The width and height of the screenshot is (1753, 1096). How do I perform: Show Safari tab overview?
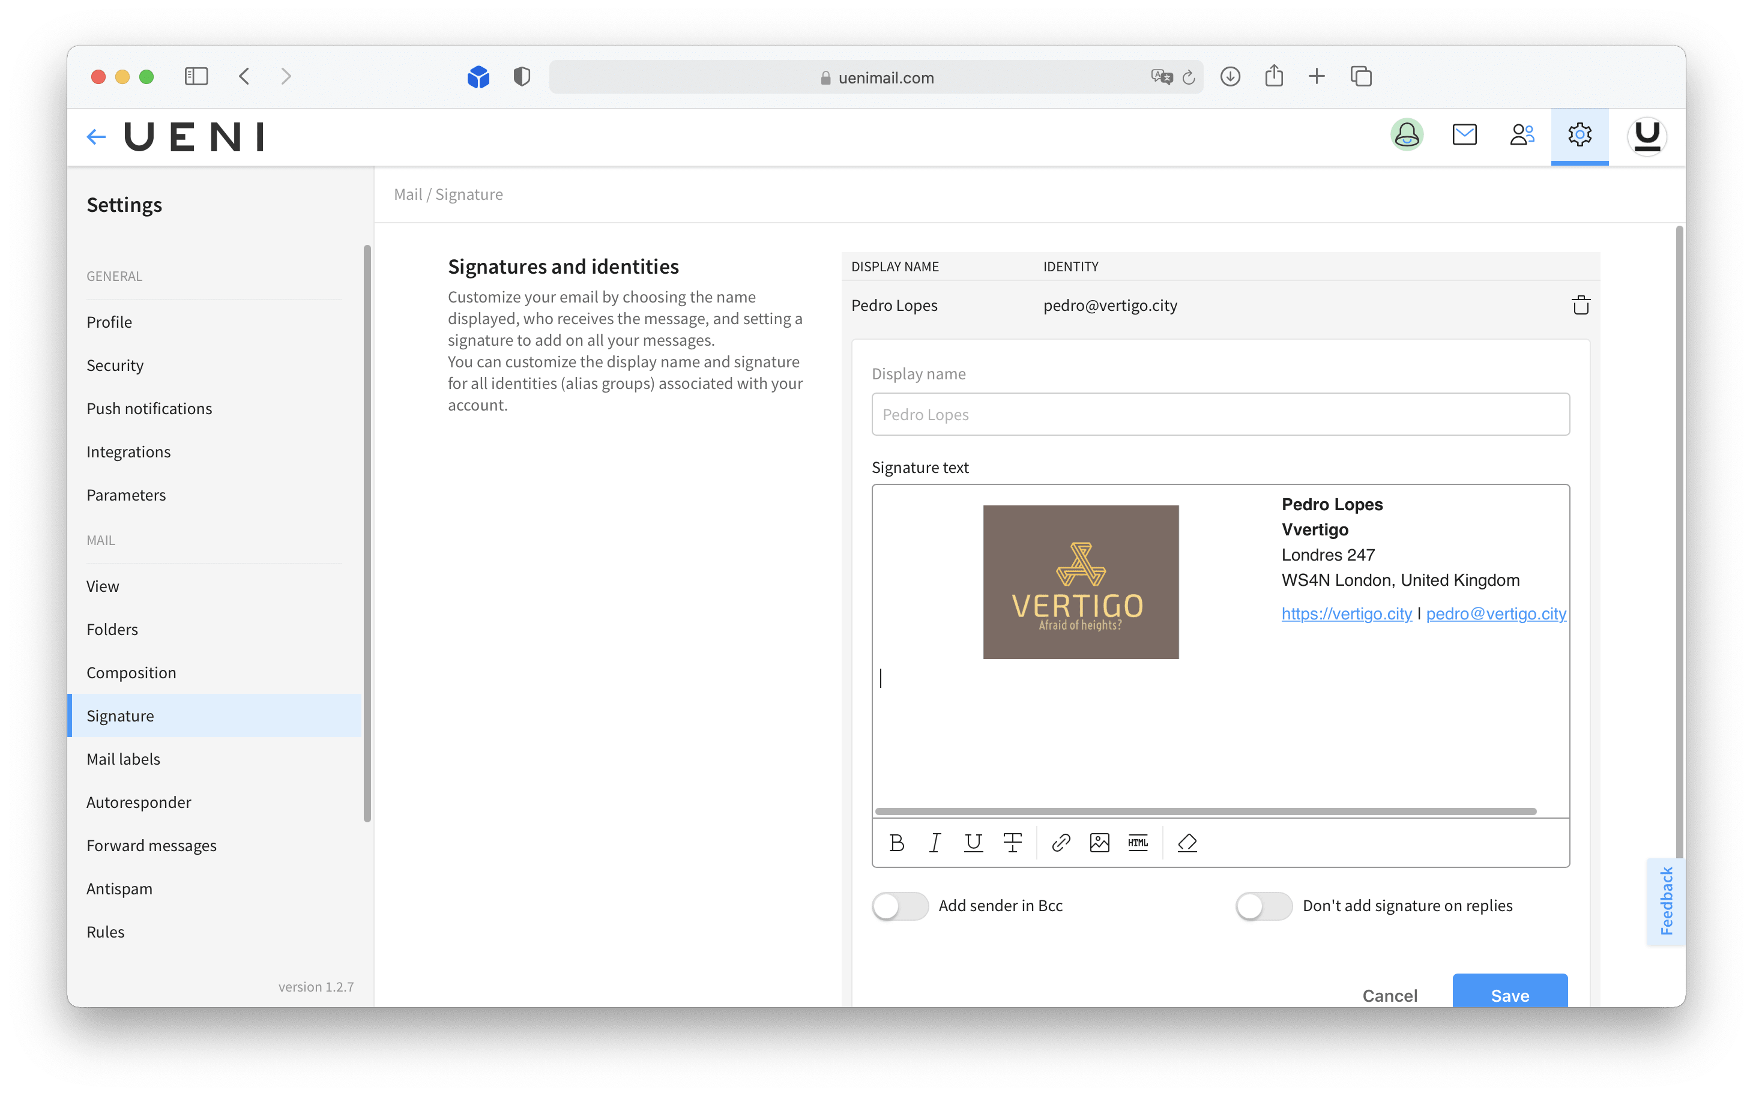[x=1361, y=76]
